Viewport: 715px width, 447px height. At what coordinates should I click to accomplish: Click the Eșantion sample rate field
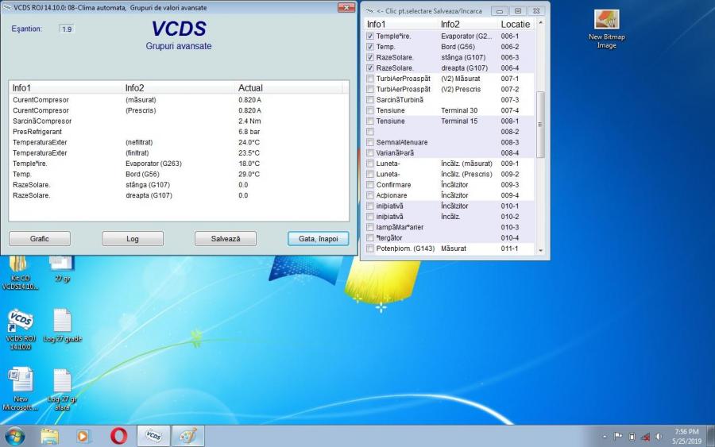[68, 29]
